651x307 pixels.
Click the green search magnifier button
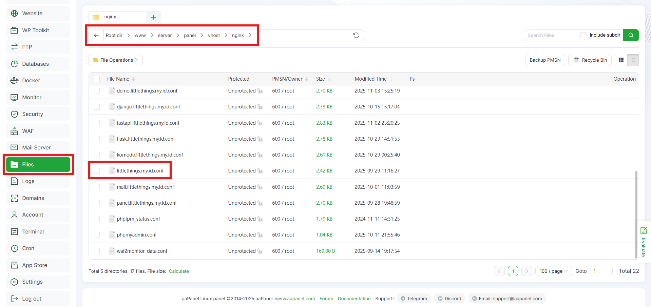click(631, 35)
